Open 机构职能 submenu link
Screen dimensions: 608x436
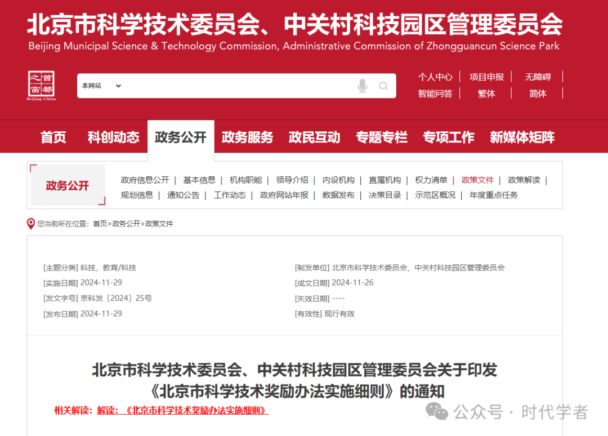click(x=246, y=180)
